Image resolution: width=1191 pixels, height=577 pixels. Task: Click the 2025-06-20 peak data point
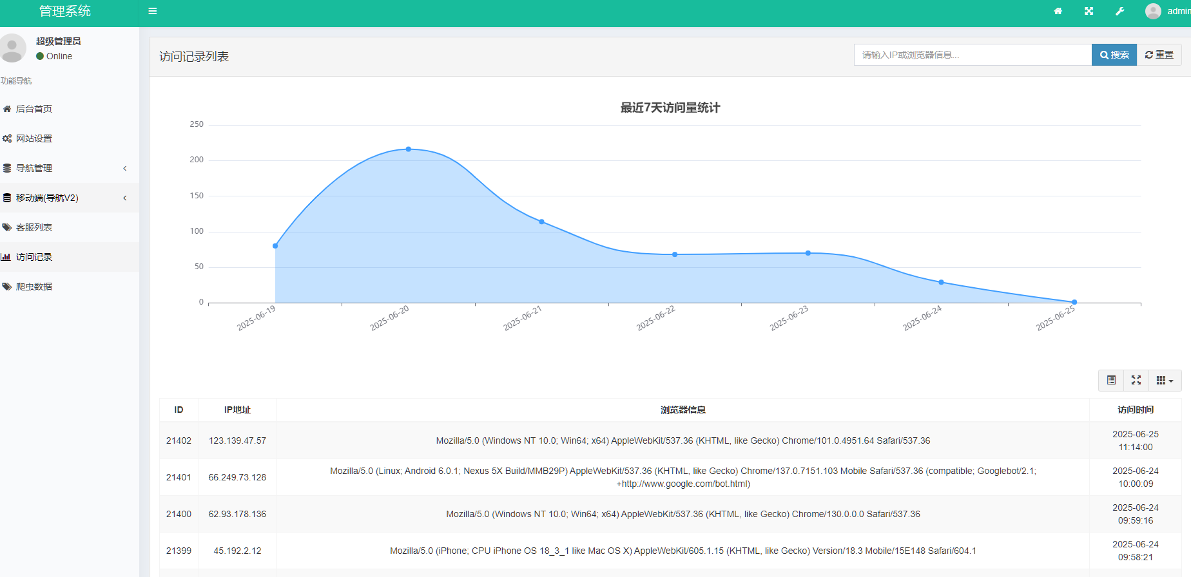[x=409, y=149]
